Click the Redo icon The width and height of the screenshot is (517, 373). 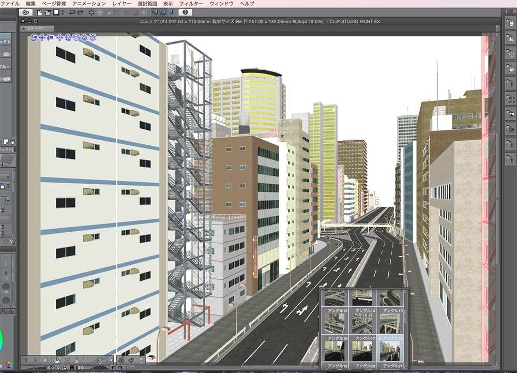click(x=81, y=14)
